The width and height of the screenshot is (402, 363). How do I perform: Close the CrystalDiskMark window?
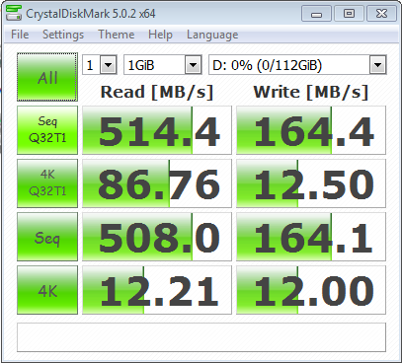click(381, 14)
